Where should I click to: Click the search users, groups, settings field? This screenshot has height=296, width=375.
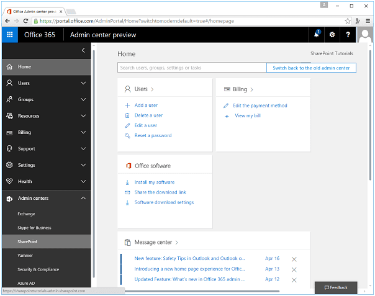pos(191,68)
